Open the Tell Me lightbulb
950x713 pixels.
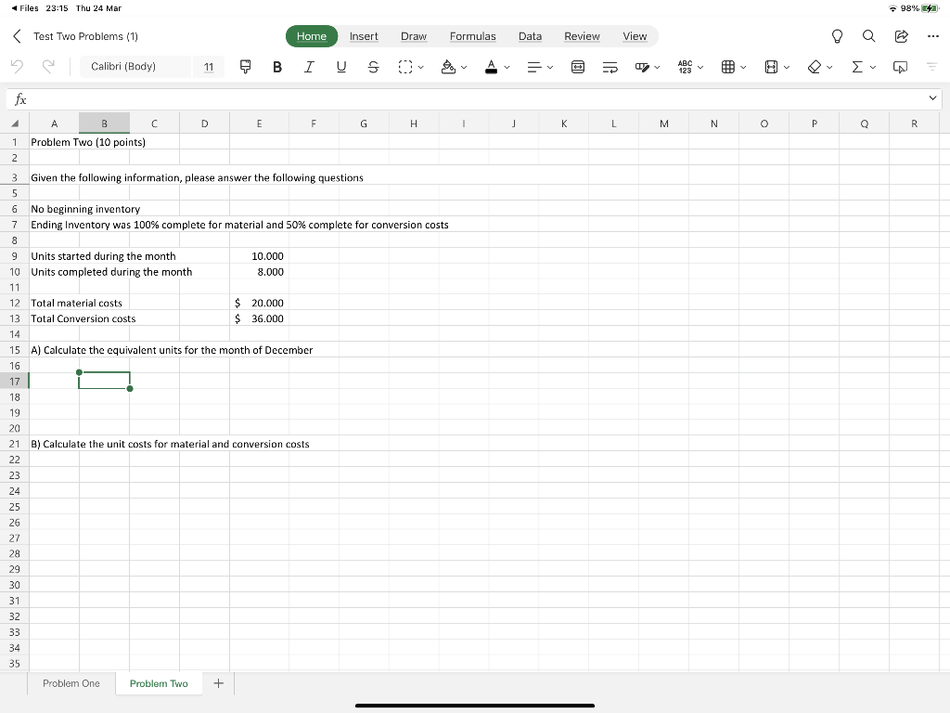tap(838, 36)
